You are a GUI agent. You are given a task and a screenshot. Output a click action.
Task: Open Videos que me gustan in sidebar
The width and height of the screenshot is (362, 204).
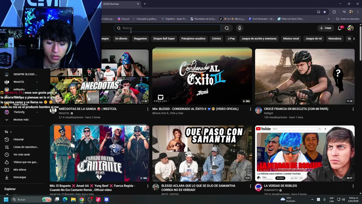[x=22, y=162]
